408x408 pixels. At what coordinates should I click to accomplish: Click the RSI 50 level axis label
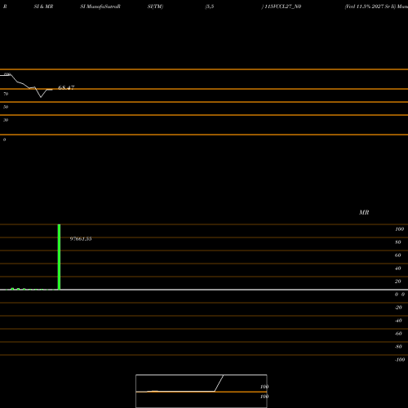pyautogui.click(x=6, y=107)
